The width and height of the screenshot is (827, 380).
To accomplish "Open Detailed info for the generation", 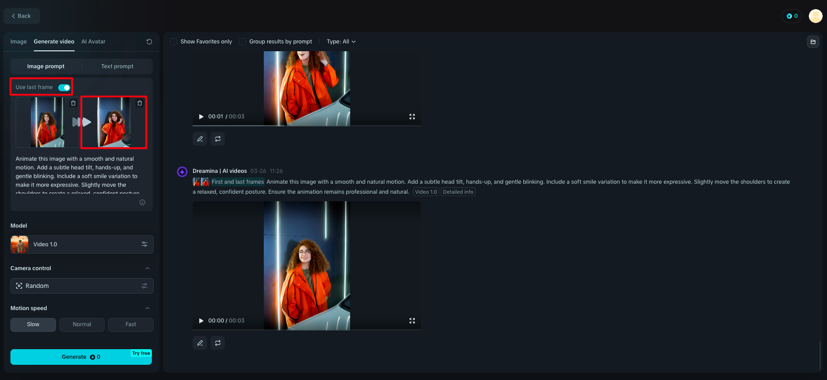I will (x=458, y=192).
